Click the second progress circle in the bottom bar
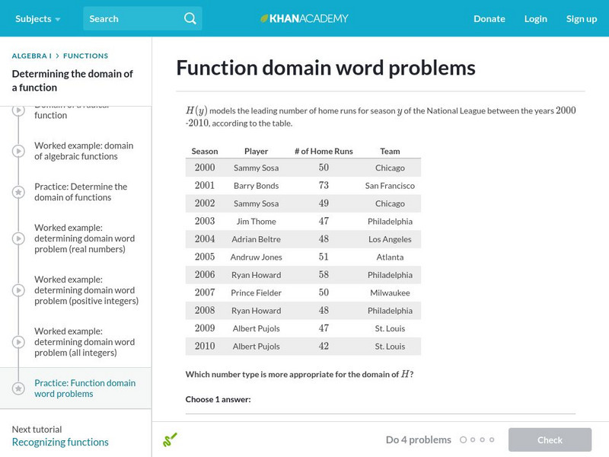Image resolution: width=609 pixels, height=457 pixels. (x=473, y=439)
